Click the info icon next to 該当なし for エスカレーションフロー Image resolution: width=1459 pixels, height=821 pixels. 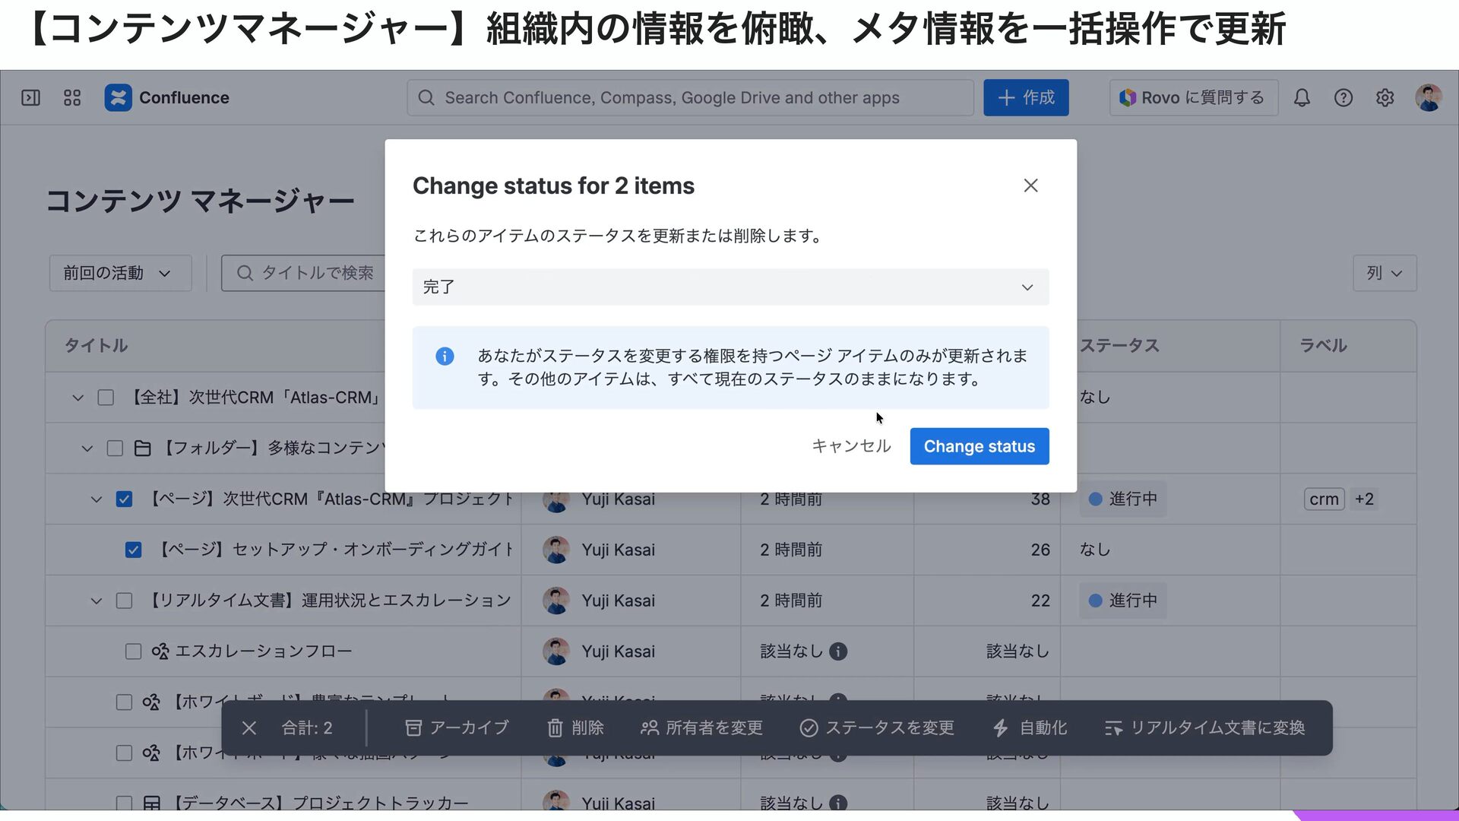(838, 651)
